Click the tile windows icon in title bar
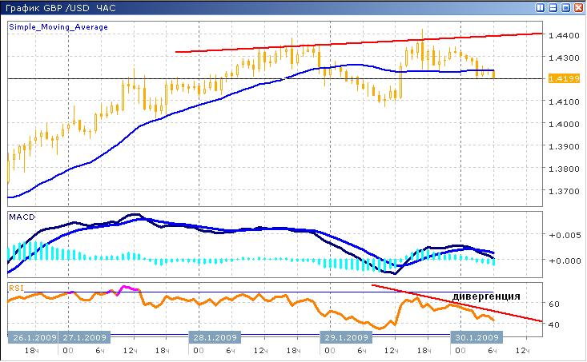The height and width of the screenshot is (362, 587). [541, 7]
